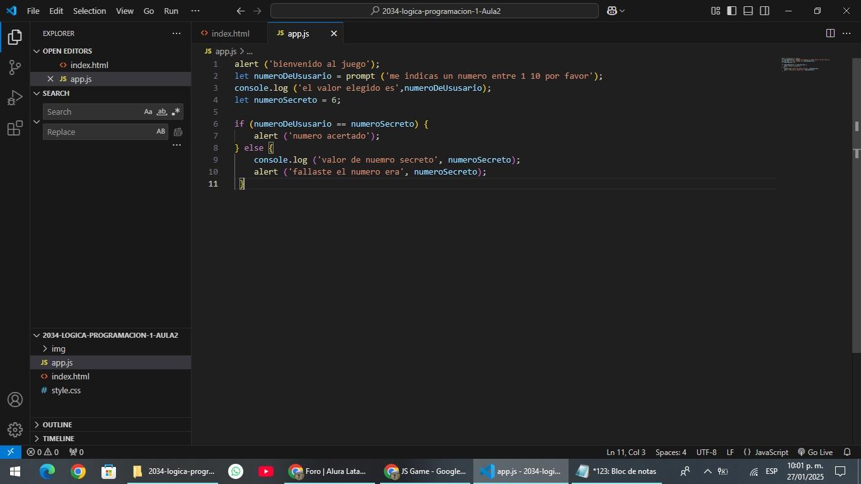Image resolution: width=861 pixels, height=484 pixels.
Task: Open the File menu
Action: [33, 11]
